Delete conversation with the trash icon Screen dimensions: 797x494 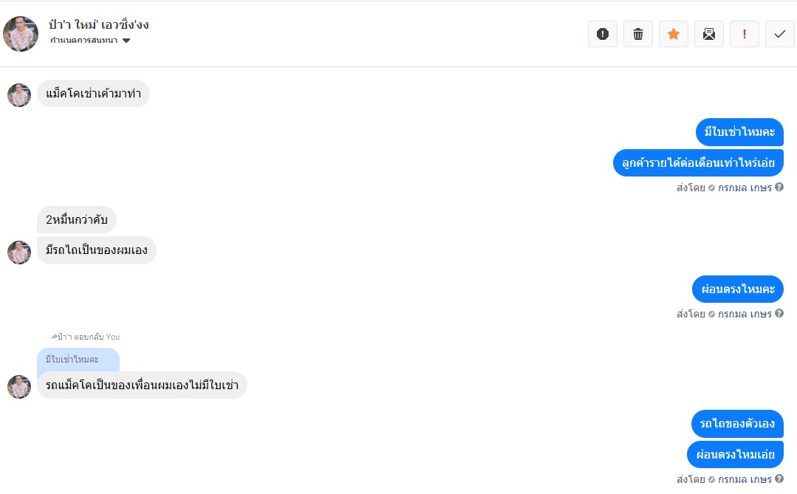(x=638, y=34)
